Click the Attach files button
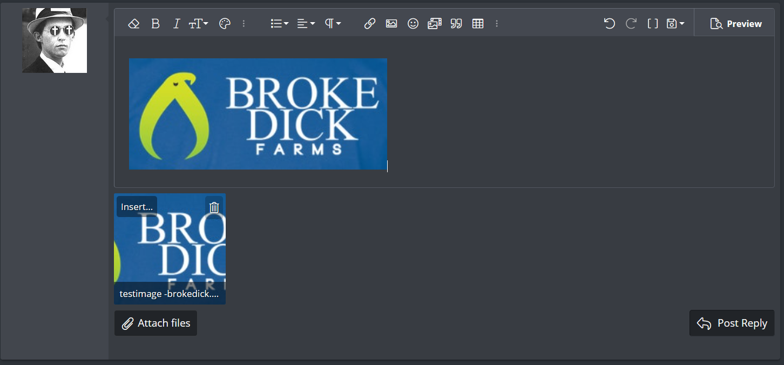The width and height of the screenshot is (784, 365). coord(156,323)
